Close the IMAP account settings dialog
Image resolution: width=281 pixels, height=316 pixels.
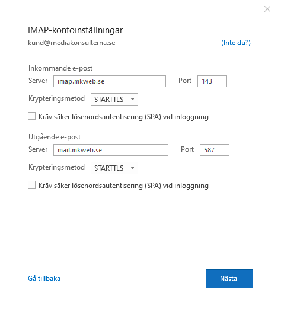[x=267, y=9]
